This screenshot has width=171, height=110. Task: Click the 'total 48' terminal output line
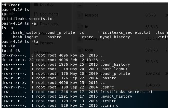(11, 50)
